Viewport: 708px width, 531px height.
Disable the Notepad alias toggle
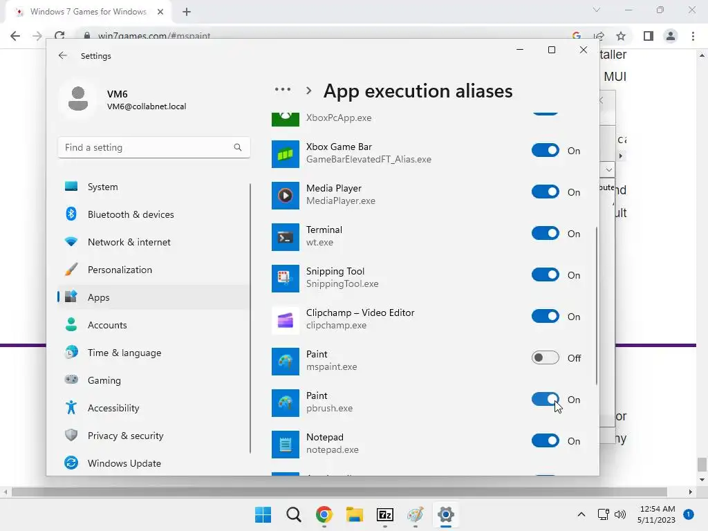coord(545,440)
